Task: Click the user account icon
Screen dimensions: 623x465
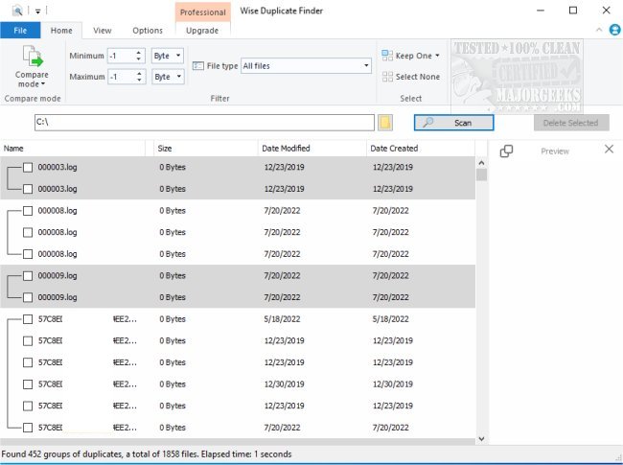Action: coord(613,31)
